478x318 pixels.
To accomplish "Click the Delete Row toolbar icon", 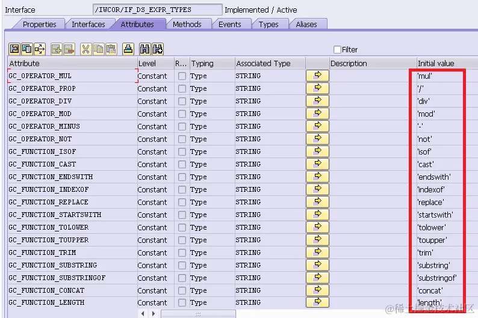I will pyautogui.click(x=69, y=49).
